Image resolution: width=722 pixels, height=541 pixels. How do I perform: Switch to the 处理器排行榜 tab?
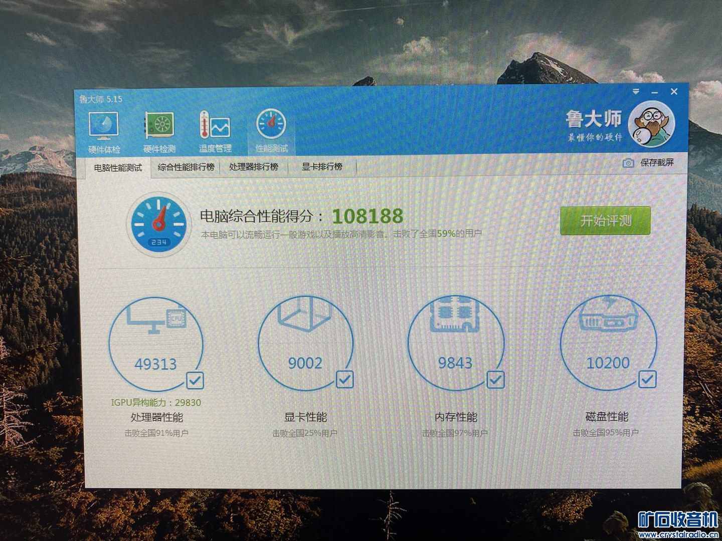254,166
